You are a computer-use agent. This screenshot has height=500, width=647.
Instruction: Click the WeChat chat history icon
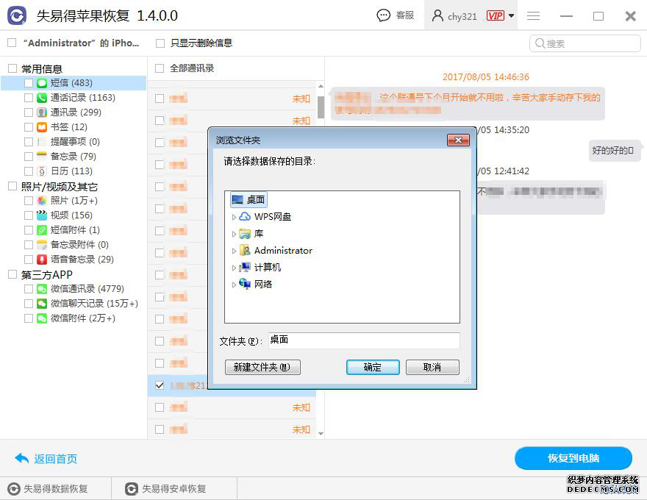(x=42, y=304)
